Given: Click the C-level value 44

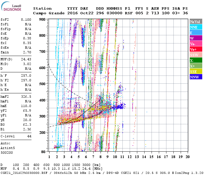Looking at the screenshot, I should (29, 136).
